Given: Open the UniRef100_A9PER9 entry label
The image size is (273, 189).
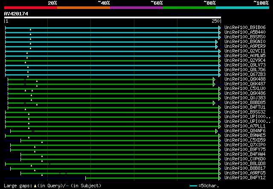Looking at the screenshot, I should tap(245, 46).
